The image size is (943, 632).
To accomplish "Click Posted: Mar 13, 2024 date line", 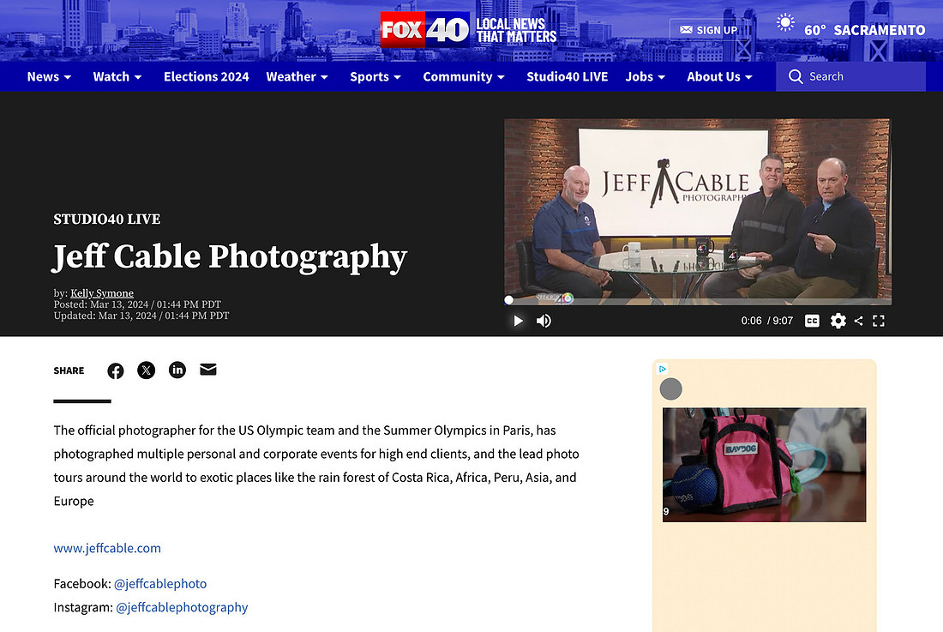I will (137, 304).
